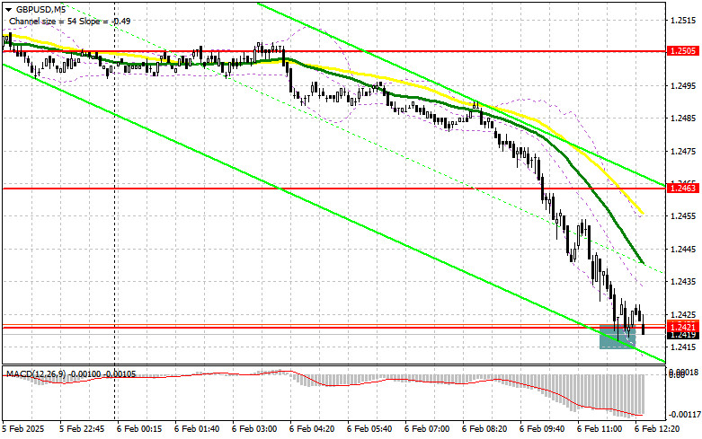Click the 1.2485 price scale value
The image size is (702, 439).
click(x=683, y=119)
